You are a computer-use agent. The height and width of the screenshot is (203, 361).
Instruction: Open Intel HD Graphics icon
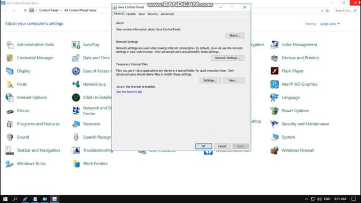click(275, 84)
